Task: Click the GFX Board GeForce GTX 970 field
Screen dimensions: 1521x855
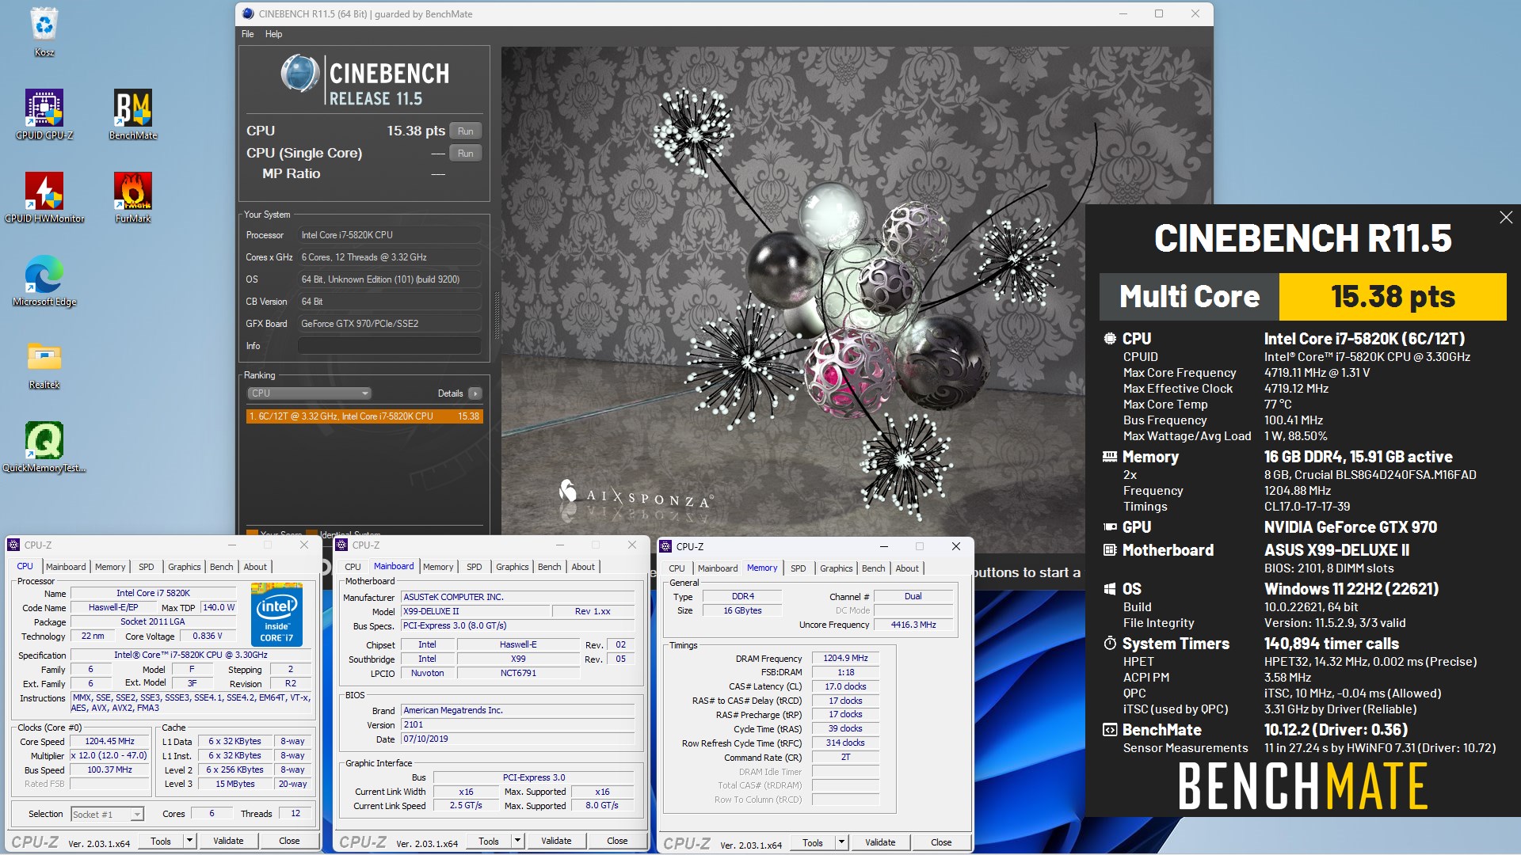Action: click(x=389, y=324)
